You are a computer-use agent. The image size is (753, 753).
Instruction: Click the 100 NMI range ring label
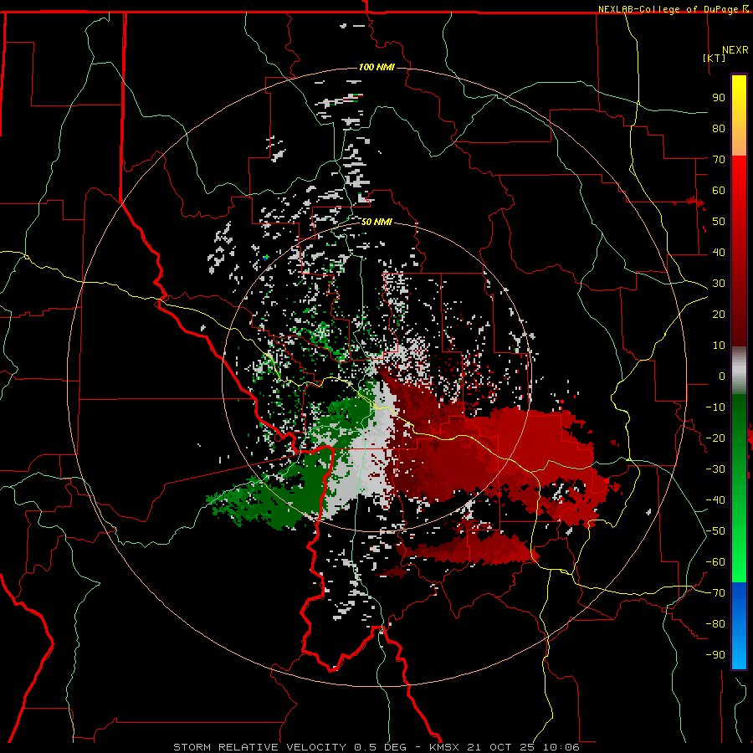[376, 67]
